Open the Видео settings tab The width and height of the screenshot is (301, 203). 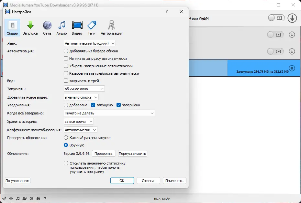click(x=77, y=27)
